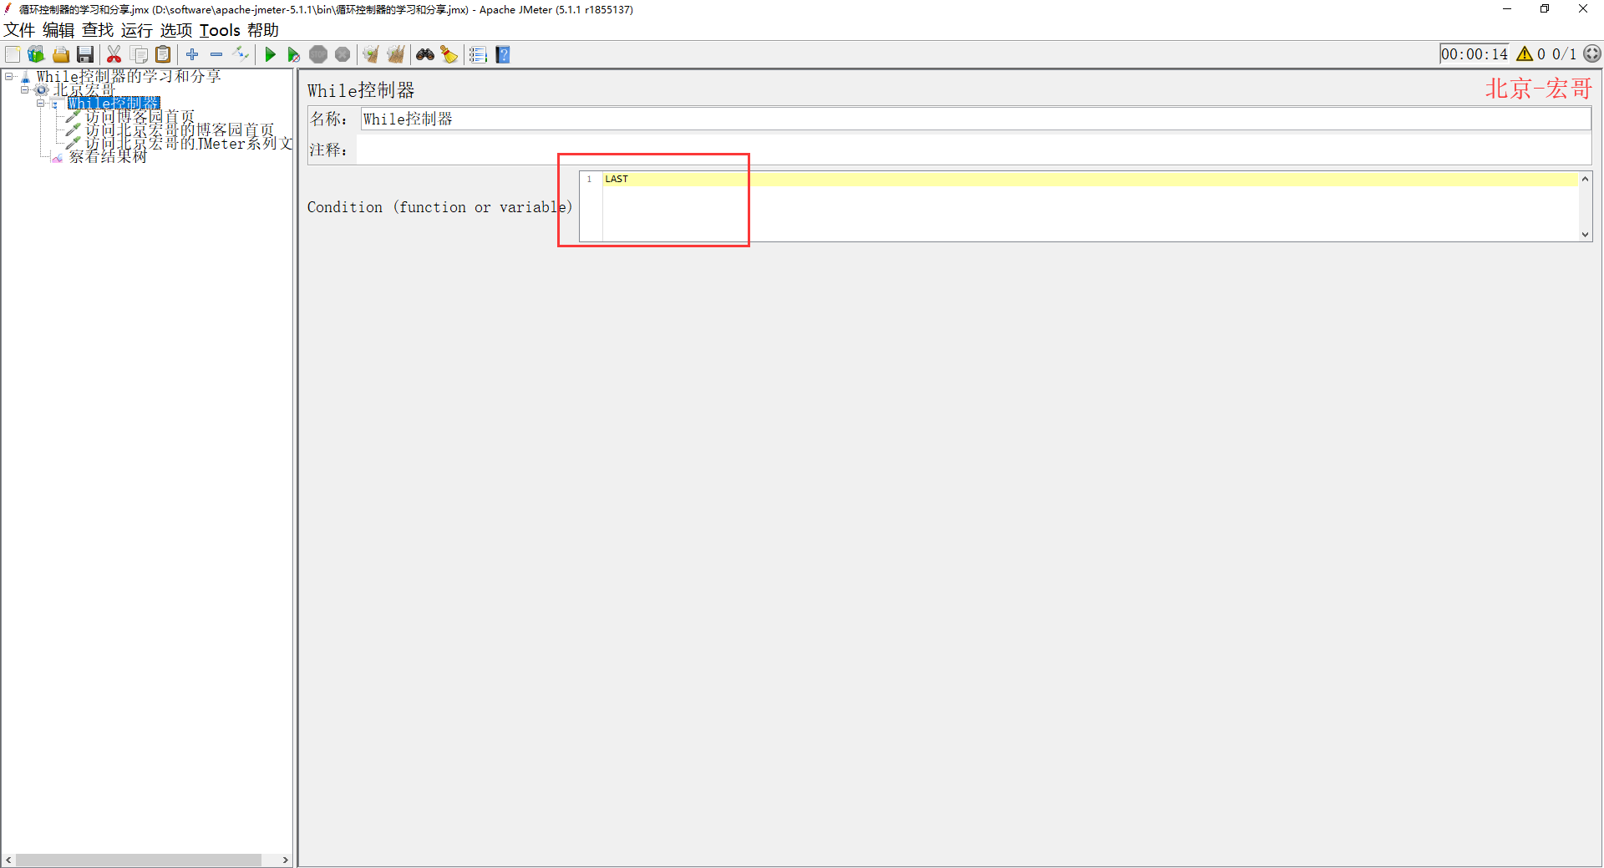The image size is (1604, 868).
Task: Select the While控制器 tree item
Action: click(114, 103)
